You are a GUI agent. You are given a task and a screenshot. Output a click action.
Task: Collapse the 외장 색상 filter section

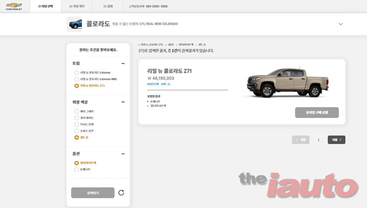coord(123,102)
